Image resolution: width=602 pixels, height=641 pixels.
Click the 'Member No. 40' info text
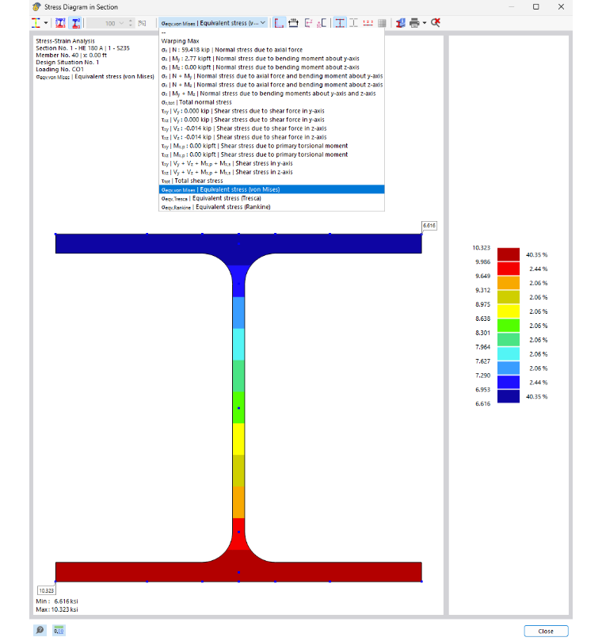click(71, 55)
